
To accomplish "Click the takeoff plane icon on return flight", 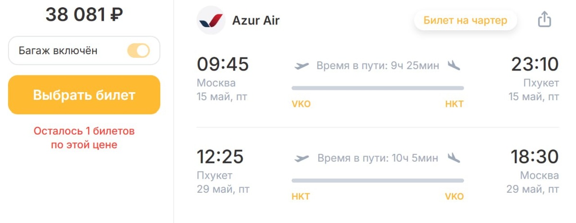I will pyautogui.click(x=301, y=158).
